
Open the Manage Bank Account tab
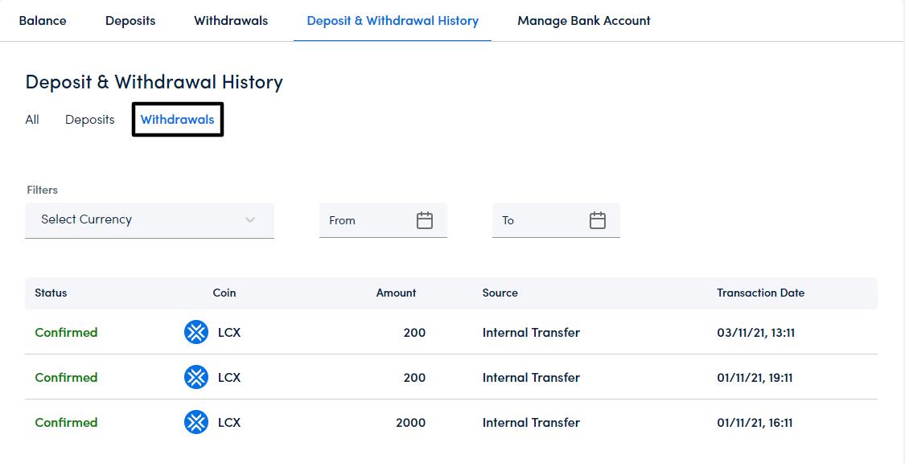pyautogui.click(x=584, y=21)
